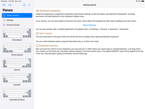Click the 'Keyboard recovery' heading
The width and height of the screenshot is (145, 109).
48,46
